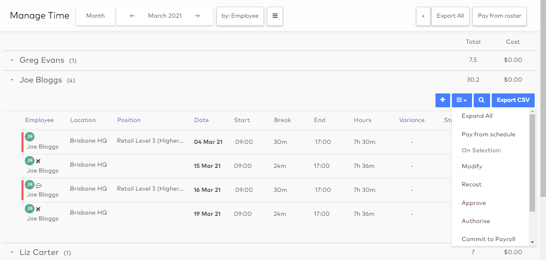Click the Pay from roster button
Image resolution: width=546 pixels, height=260 pixels.
499,16
